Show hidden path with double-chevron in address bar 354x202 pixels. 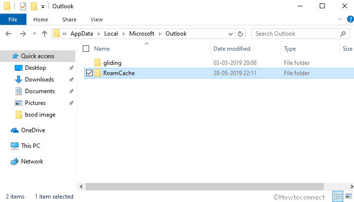pos(65,34)
